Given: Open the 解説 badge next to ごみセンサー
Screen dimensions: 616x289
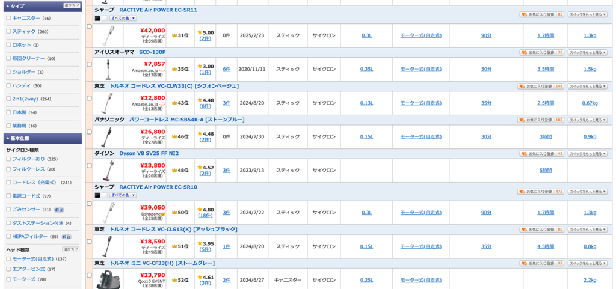Looking at the screenshot, I should coord(59,210).
